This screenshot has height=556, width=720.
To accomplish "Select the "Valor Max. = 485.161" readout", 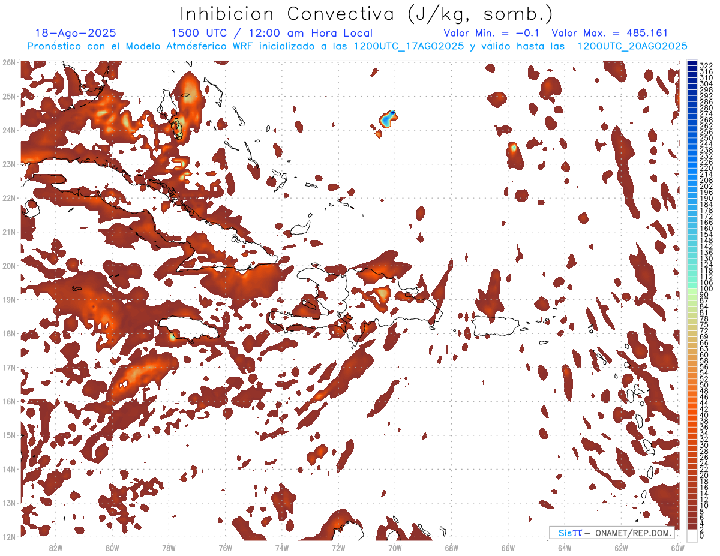I will [610, 34].
